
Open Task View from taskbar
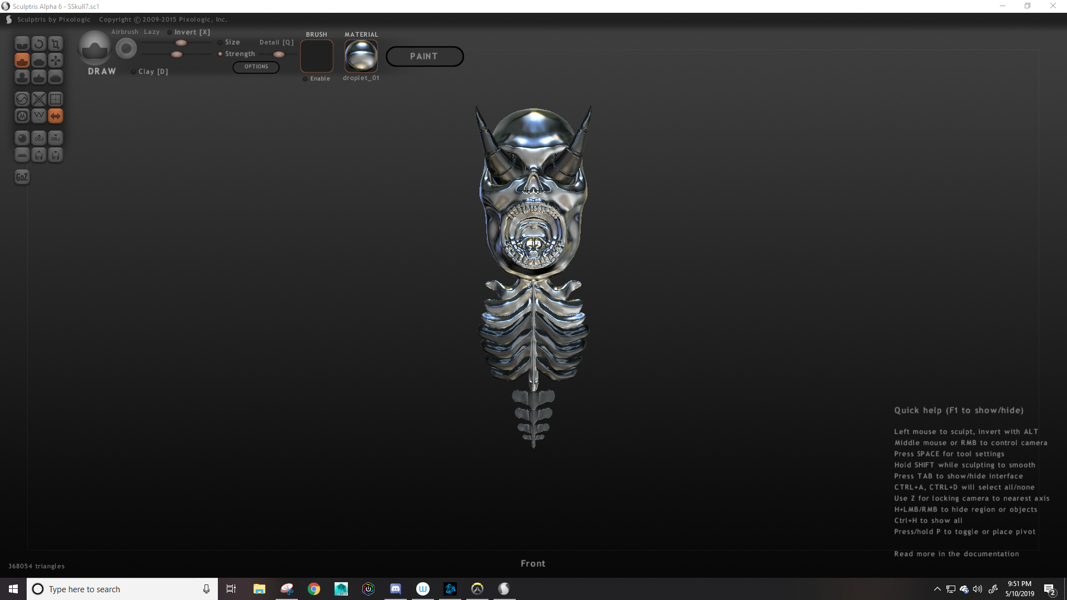tap(231, 589)
